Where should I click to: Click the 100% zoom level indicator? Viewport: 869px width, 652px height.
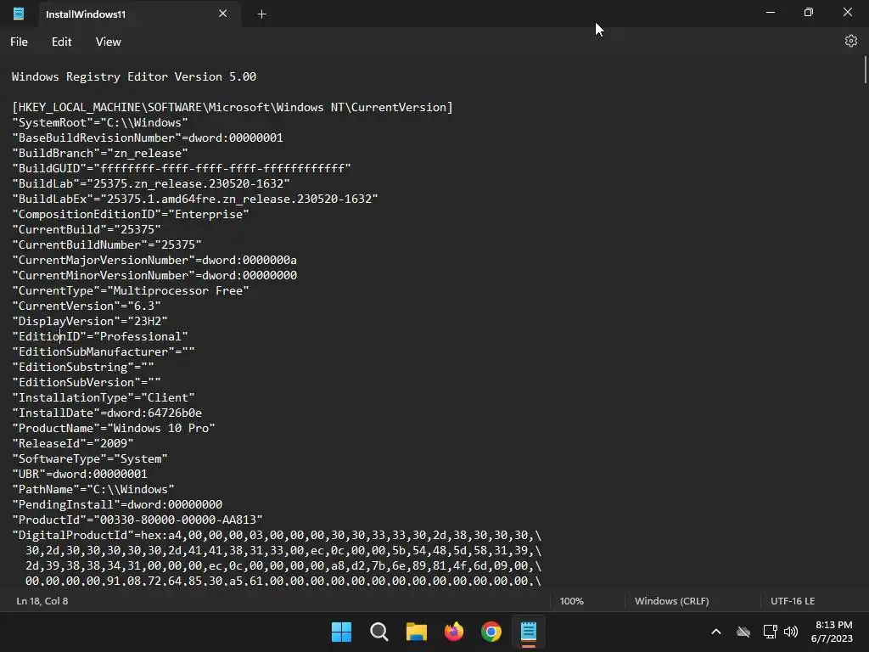pyautogui.click(x=571, y=601)
